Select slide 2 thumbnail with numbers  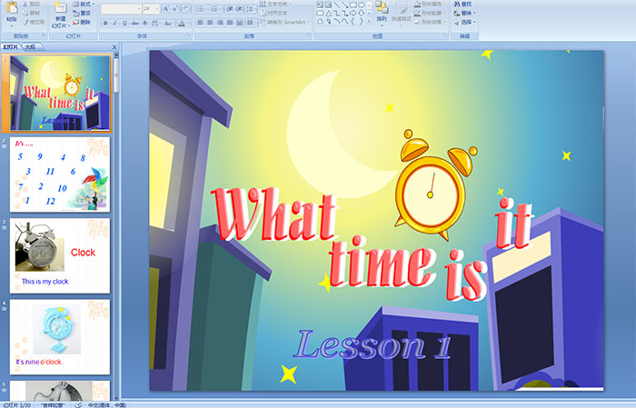tap(60, 174)
